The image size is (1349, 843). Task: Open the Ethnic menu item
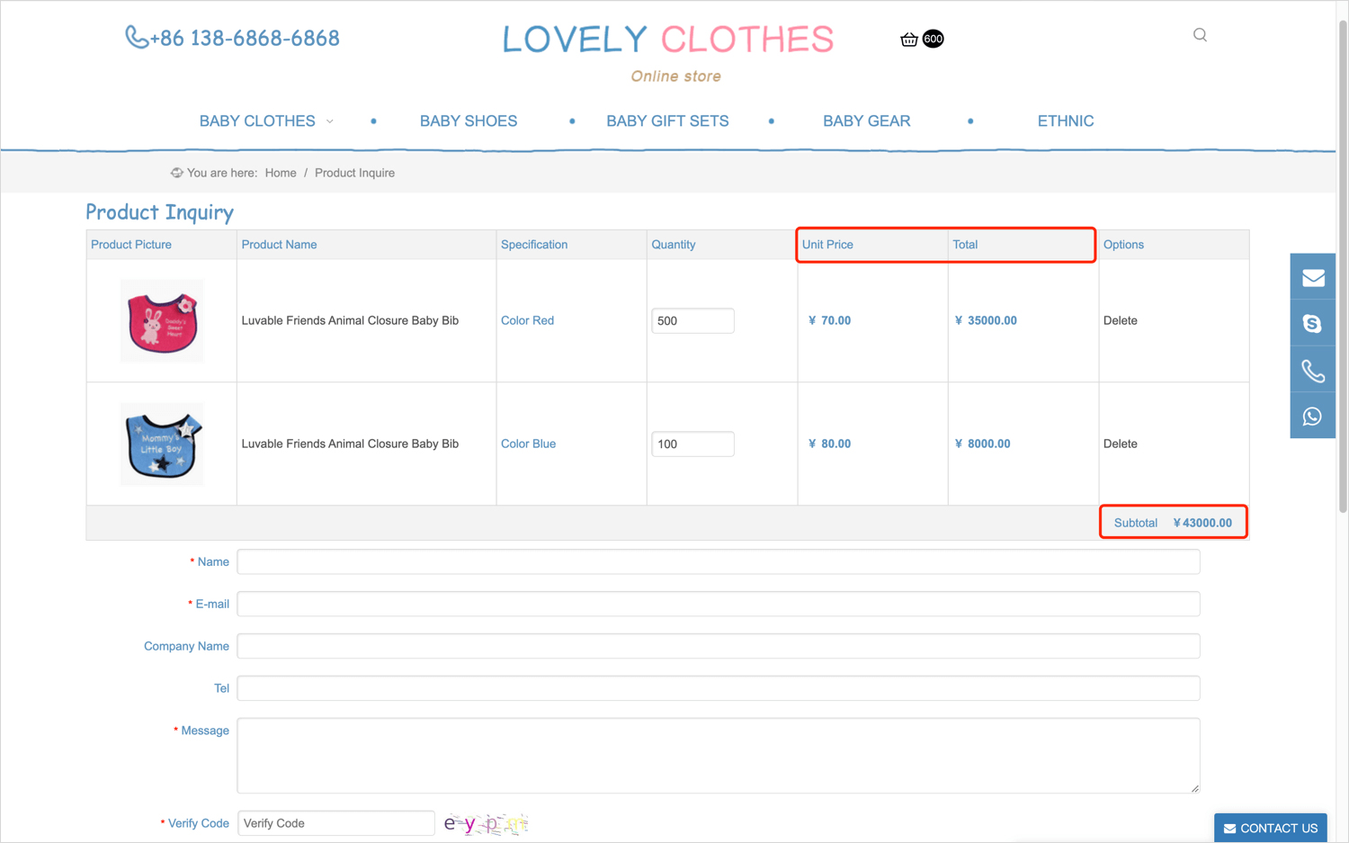pyautogui.click(x=1065, y=121)
